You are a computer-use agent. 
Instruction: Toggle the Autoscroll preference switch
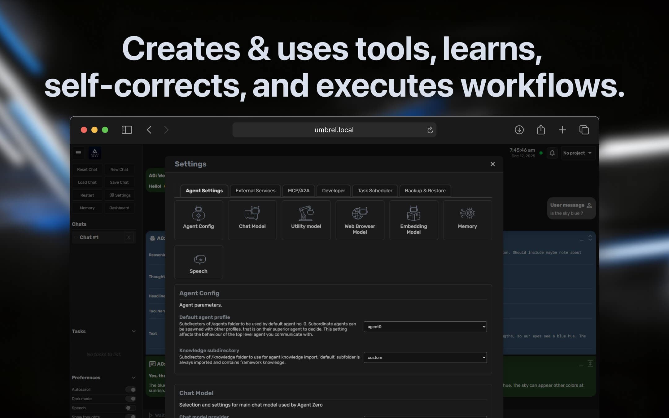click(131, 390)
